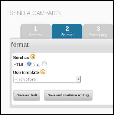This screenshot has width=114, height=115.
Task: Click step number 2 above Format
Action: point(67,29)
